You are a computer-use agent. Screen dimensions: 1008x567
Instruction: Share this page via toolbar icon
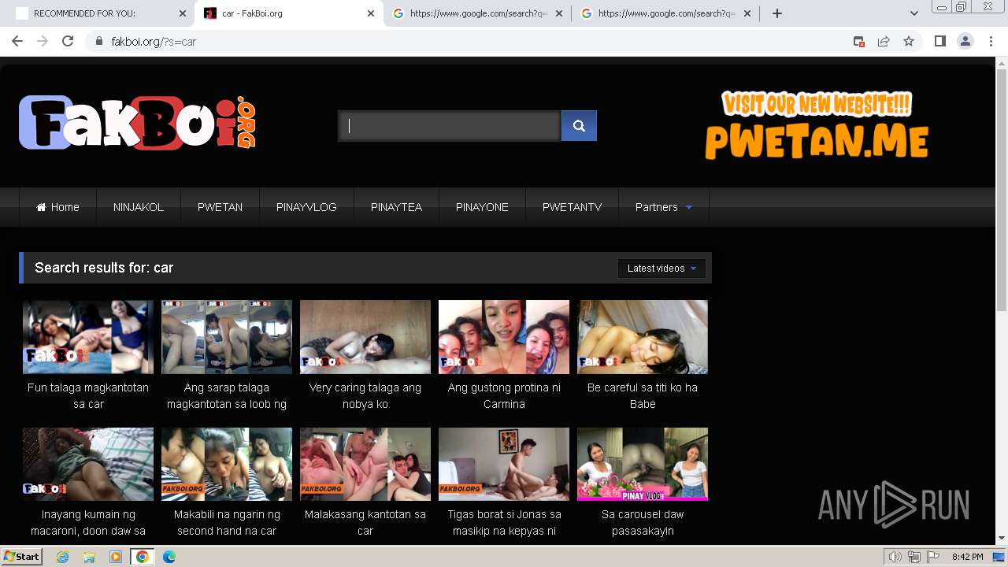(884, 42)
